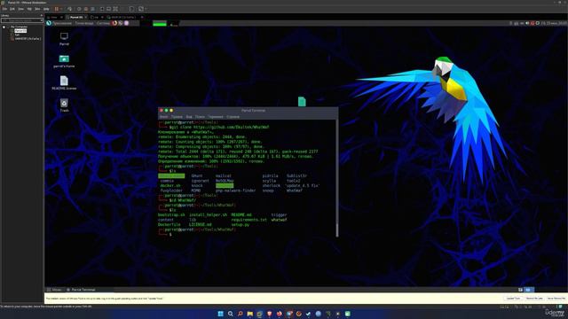Click the clock in Parrot top panel
Image resolution: width=568 pixels, height=319 pixels.
tap(554, 23)
